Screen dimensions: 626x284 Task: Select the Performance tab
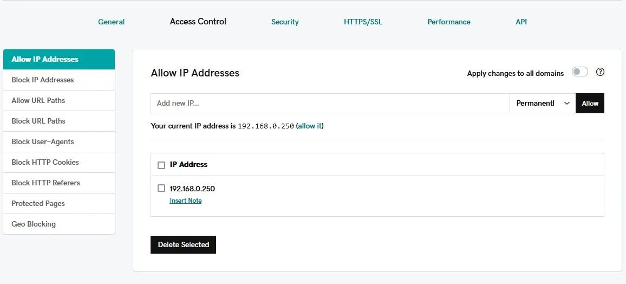pyautogui.click(x=448, y=22)
